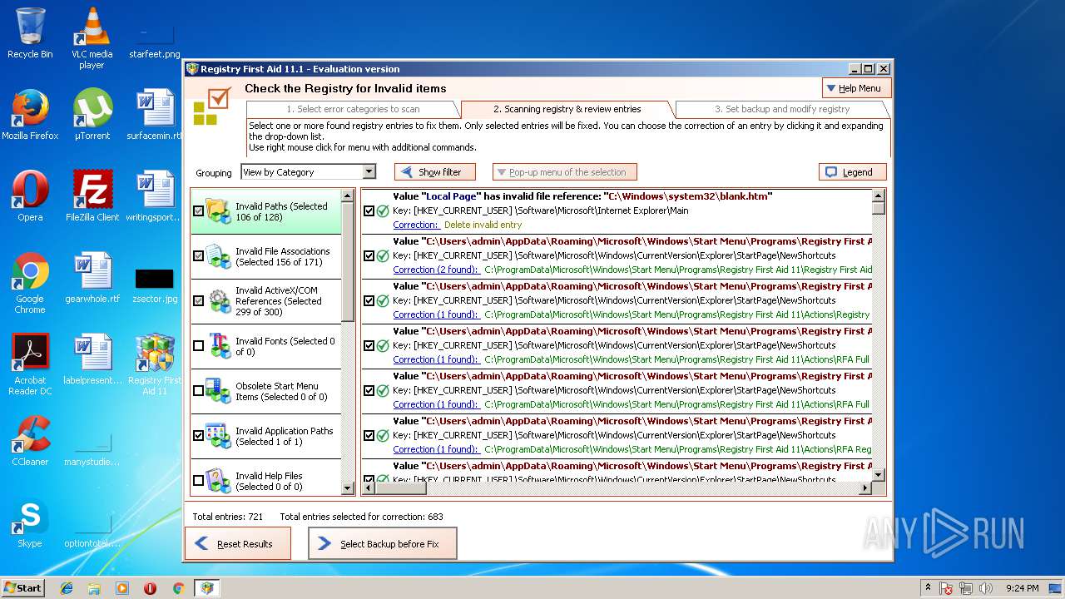Viewport: 1065px width, 599px height.
Task: Open the Legend window
Action: click(853, 172)
